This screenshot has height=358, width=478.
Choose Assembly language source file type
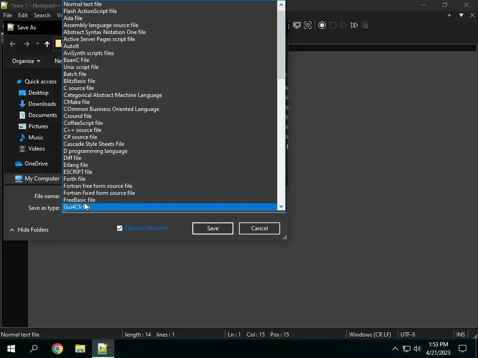pos(170,25)
